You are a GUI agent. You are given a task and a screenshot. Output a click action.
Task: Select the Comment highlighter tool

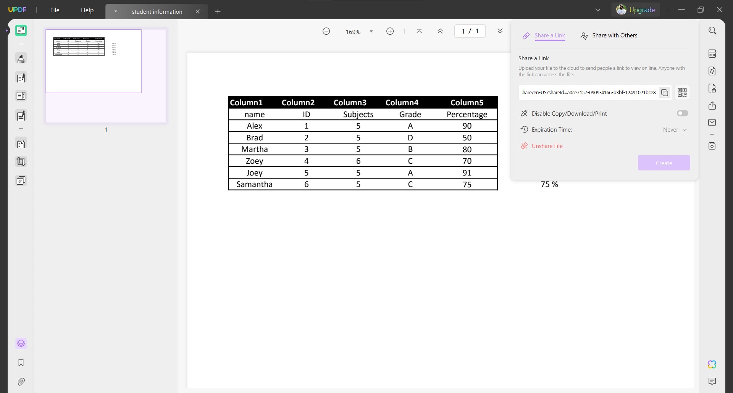click(21, 59)
